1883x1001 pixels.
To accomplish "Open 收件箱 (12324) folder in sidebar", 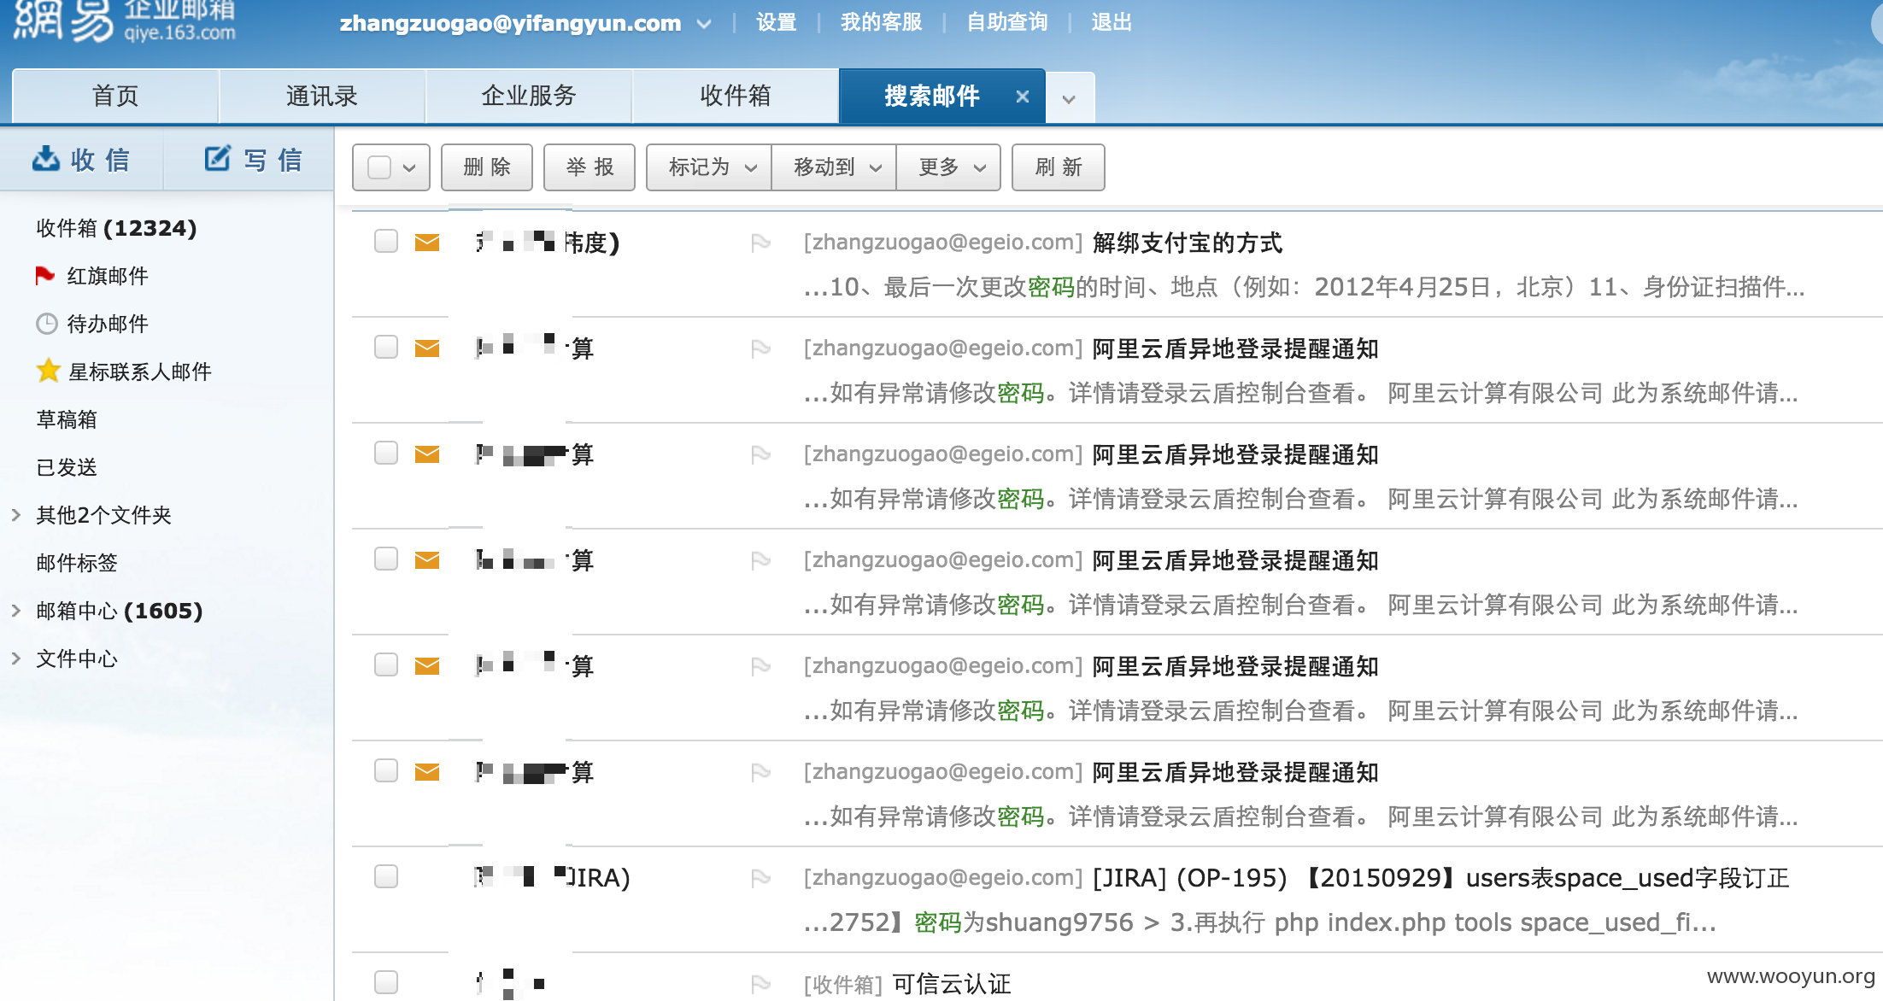I will click(x=116, y=228).
